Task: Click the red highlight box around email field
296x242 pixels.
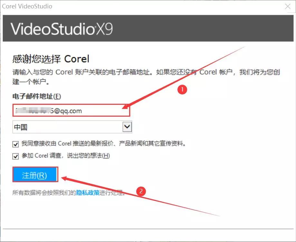Action: click(x=72, y=104)
